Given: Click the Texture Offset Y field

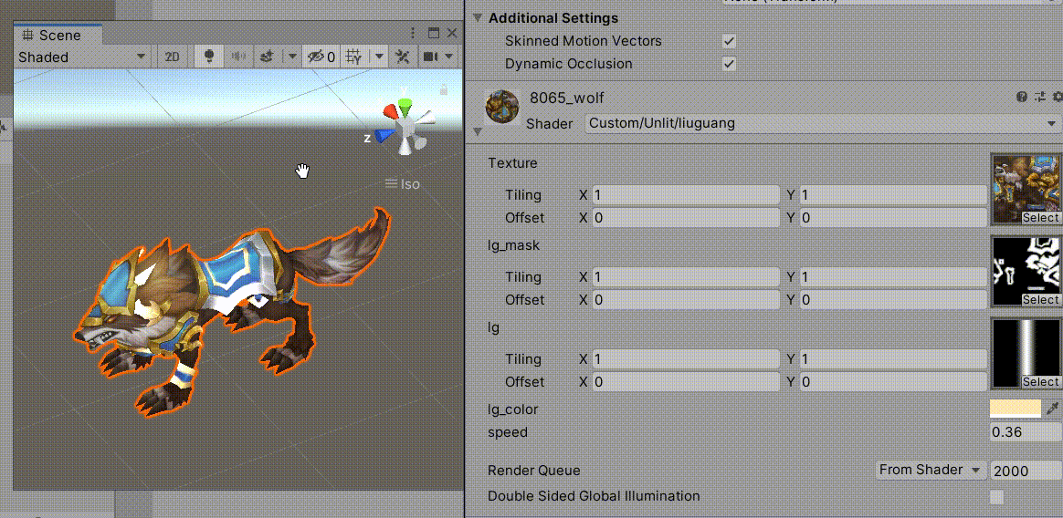Looking at the screenshot, I should pyautogui.click(x=893, y=218).
